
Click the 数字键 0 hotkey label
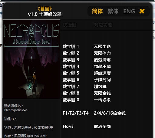coord(71,100)
